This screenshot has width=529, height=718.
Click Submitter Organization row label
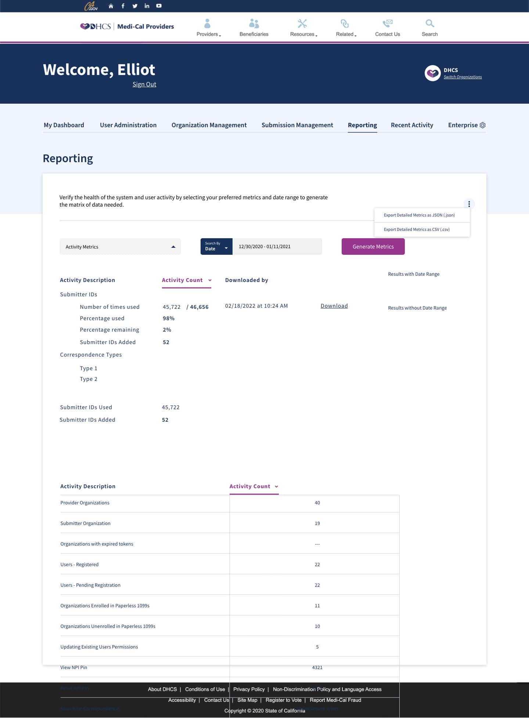click(x=85, y=524)
